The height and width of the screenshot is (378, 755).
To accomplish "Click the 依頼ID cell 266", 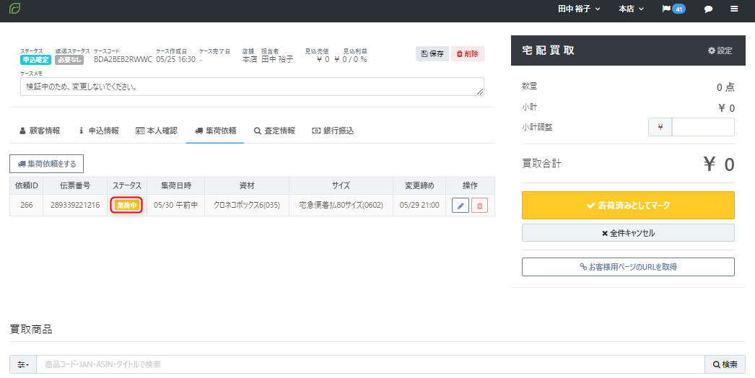I will click(x=27, y=205).
